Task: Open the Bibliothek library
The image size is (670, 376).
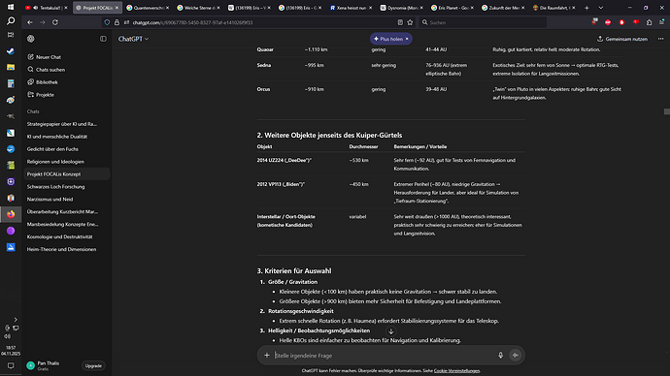Action: tap(43, 81)
